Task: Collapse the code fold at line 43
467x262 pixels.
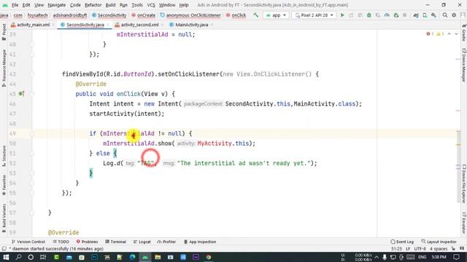Action: pyautogui.click(x=32, y=74)
